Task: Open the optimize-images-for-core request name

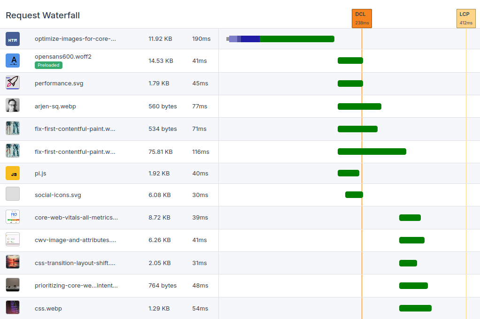Action: [x=75, y=38]
